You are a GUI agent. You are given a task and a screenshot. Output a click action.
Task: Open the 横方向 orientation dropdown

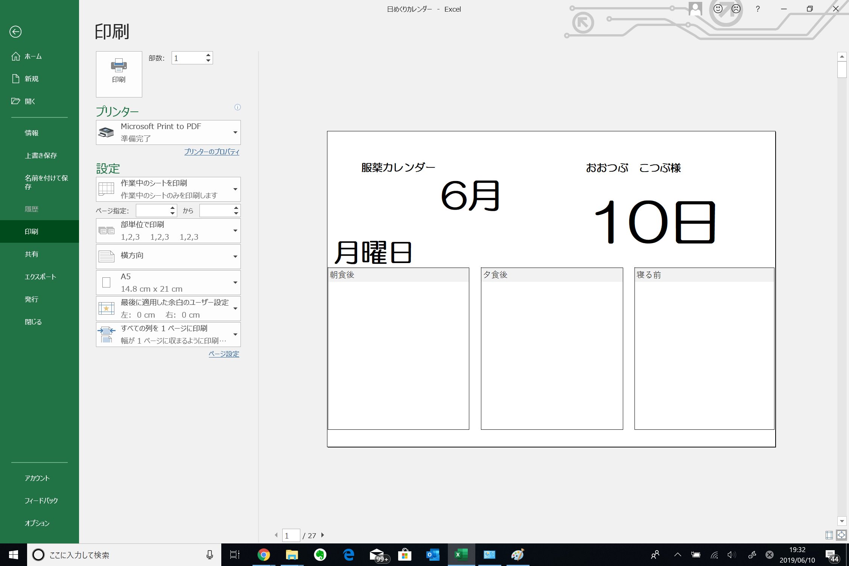coord(168,257)
